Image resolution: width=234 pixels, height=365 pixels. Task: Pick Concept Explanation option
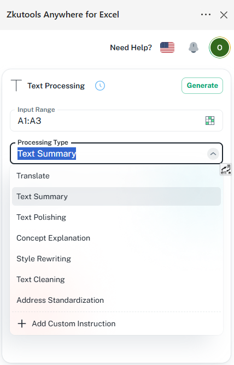pyautogui.click(x=116, y=238)
